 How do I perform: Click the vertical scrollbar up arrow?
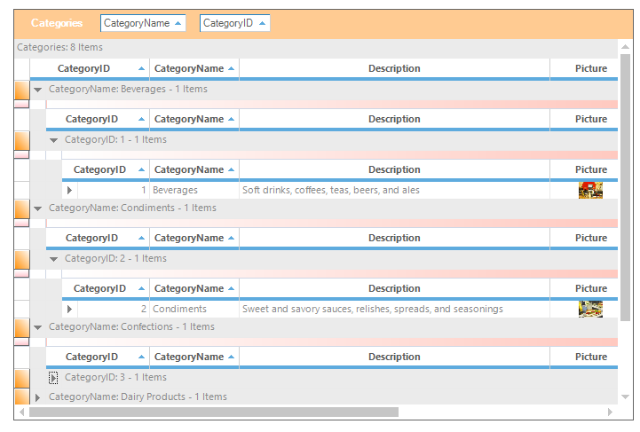tap(625, 46)
